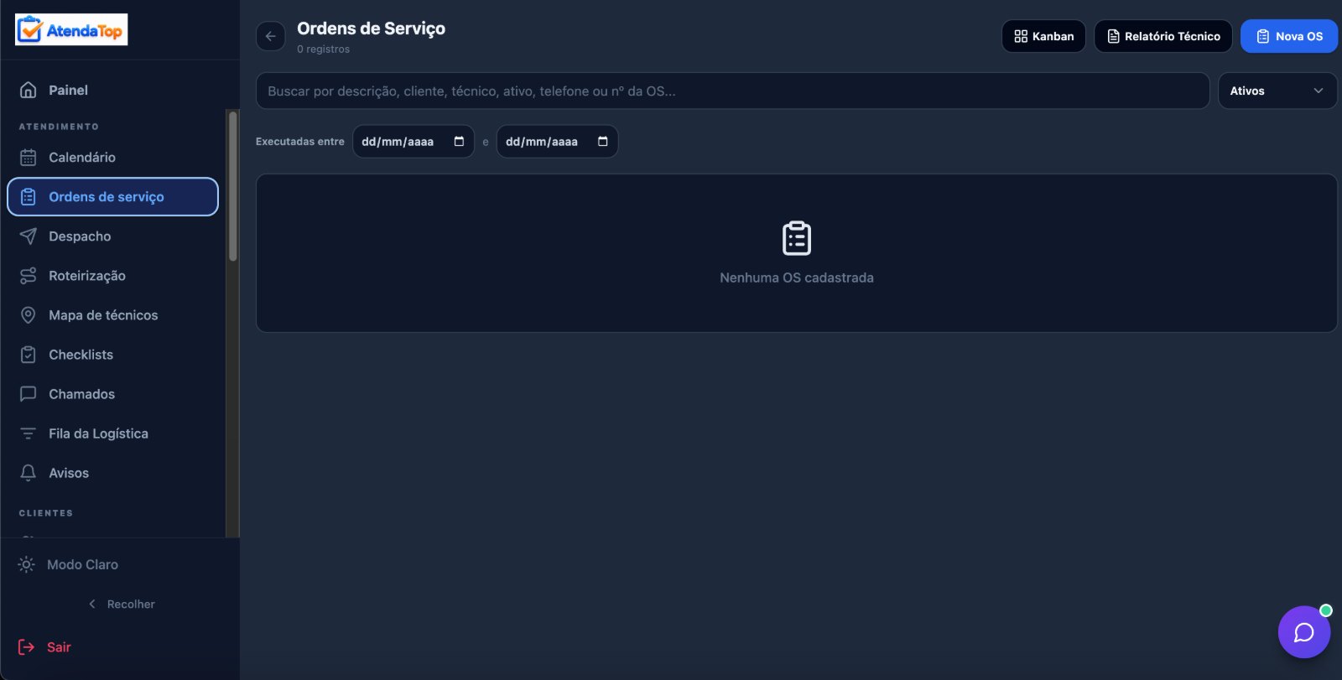Click the '0 registros' text
The width and height of the screenshot is (1342, 680).
tap(323, 49)
